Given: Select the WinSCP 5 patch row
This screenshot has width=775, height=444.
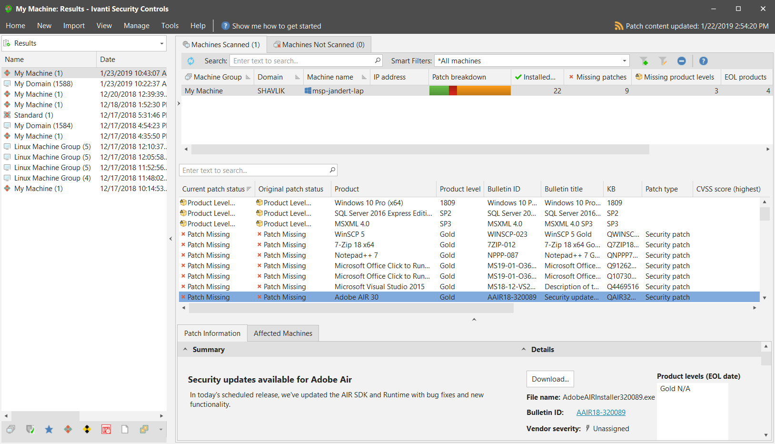Looking at the screenshot, I should [x=469, y=234].
